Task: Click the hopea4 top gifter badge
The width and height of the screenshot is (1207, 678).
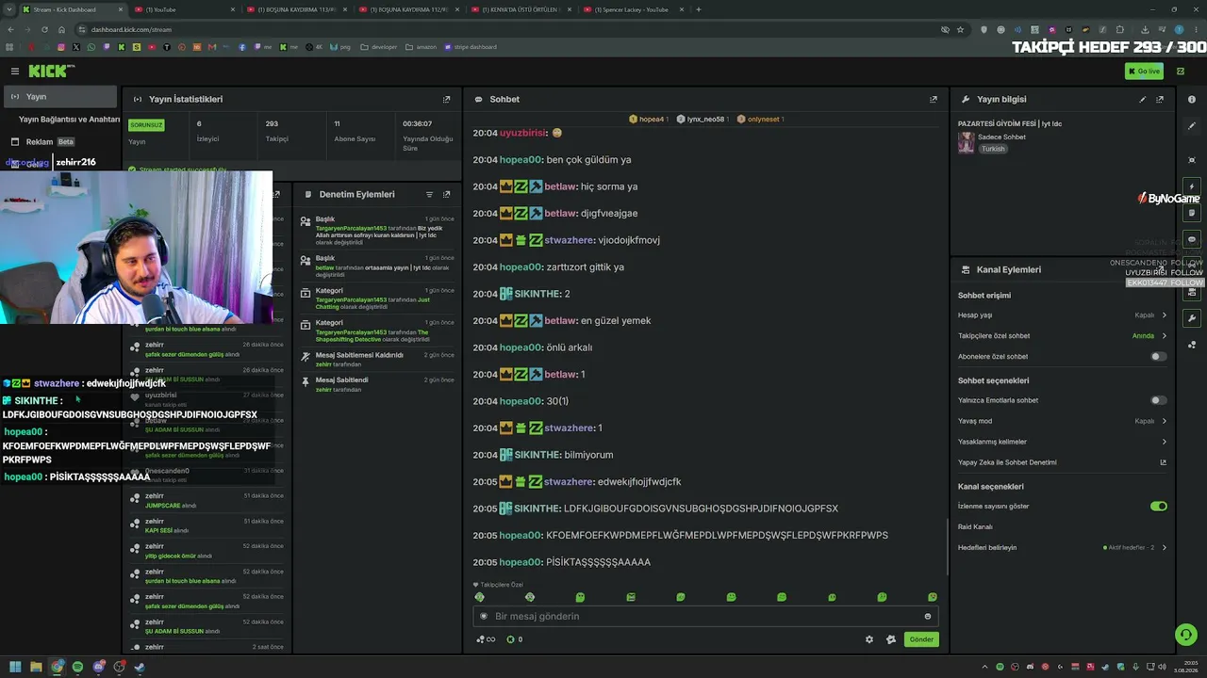Action: [649, 120]
